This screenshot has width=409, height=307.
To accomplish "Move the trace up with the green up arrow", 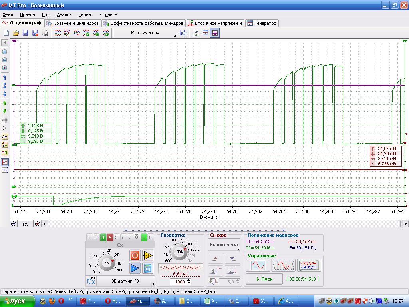I will coord(4,103).
